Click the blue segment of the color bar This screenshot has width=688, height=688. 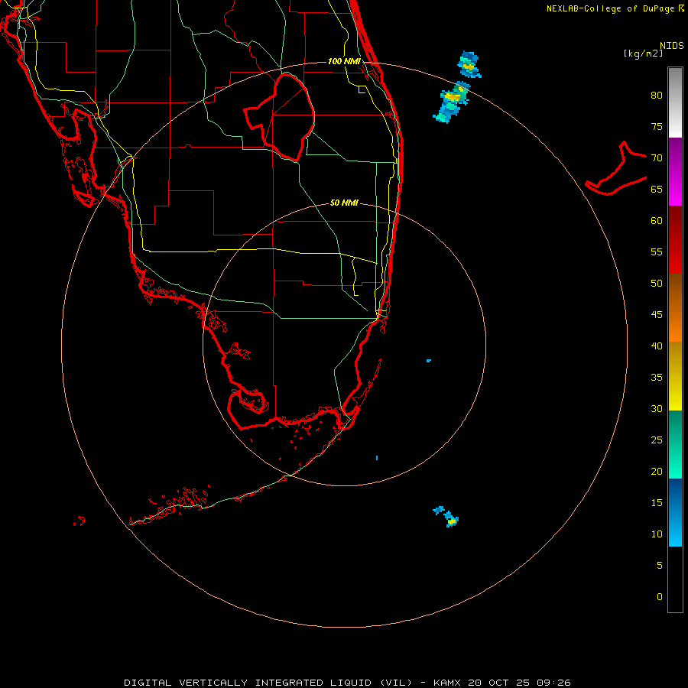[x=675, y=512]
